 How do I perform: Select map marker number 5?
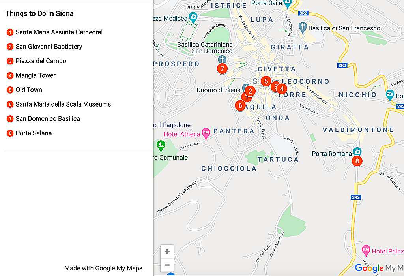[x=266, y=81]
